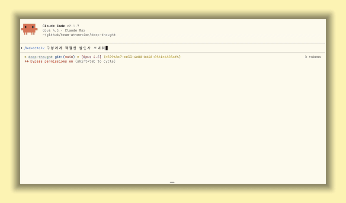
Task: Click the Claude Code title text
Action: [54, 26]
